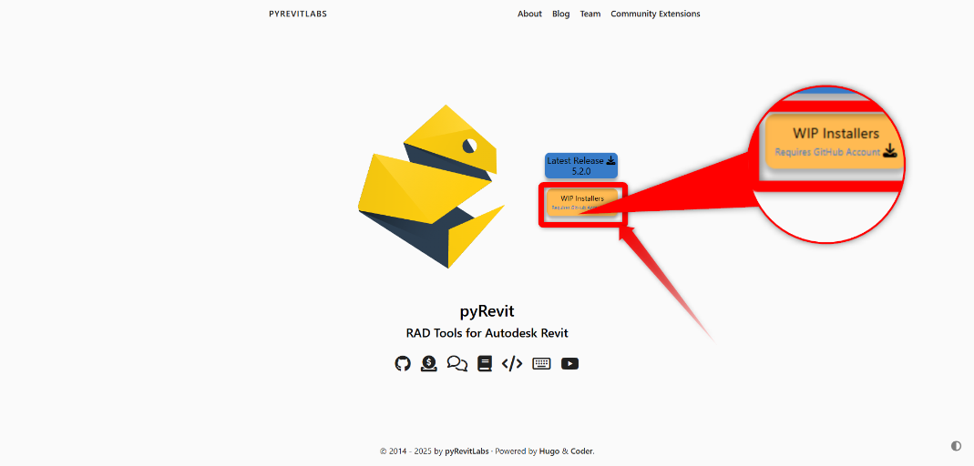Click the PYREVITLABS brand link
Viewport: 974px width, 466px height.
click(x=298, y=14)
